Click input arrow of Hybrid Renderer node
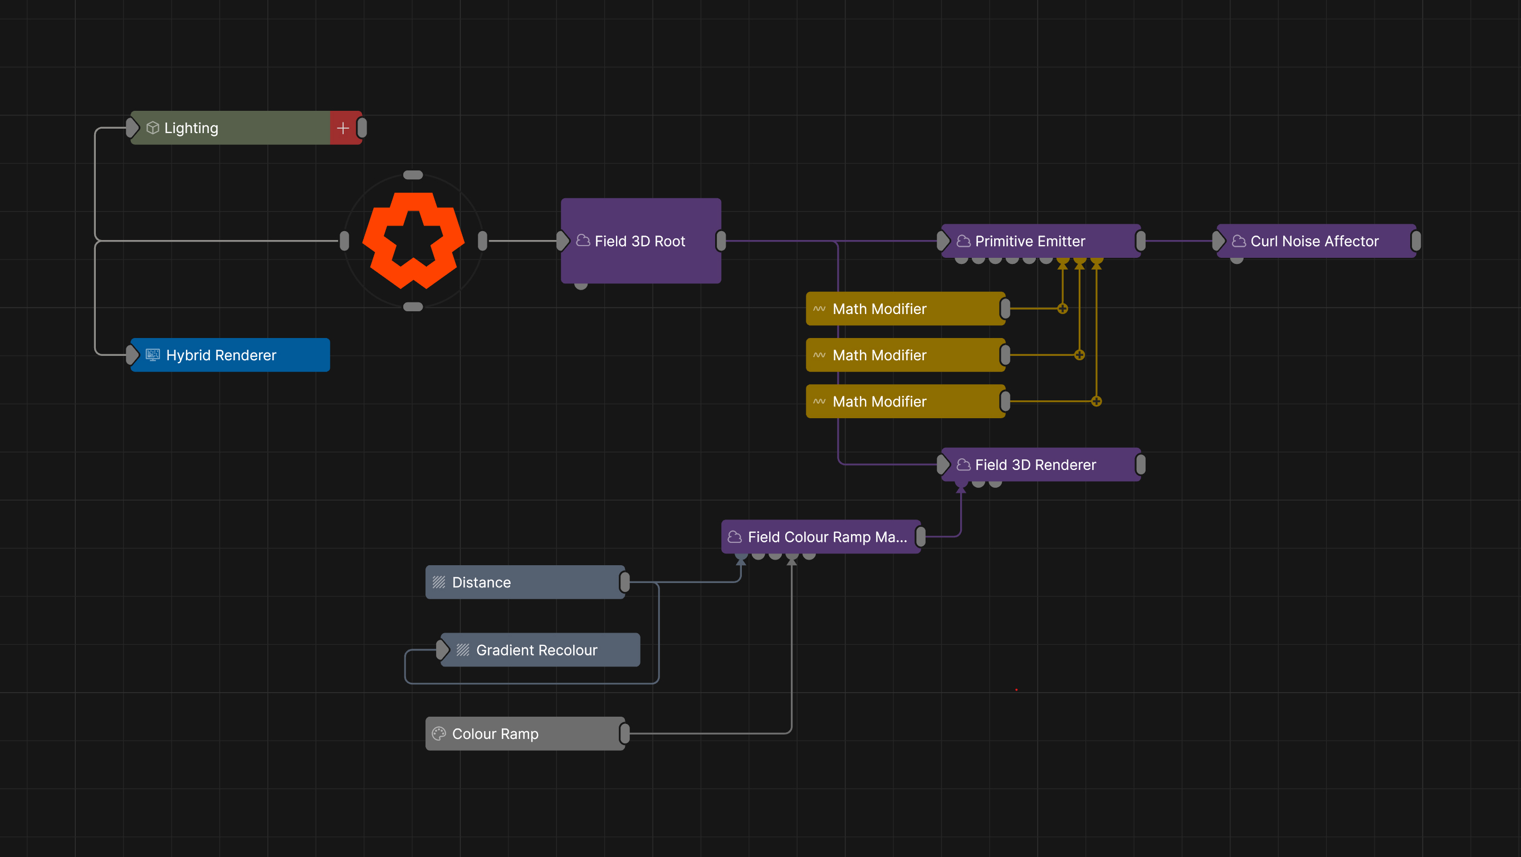Image resolution: width=1521 pixels, height=857 pixels. [132, 355]
